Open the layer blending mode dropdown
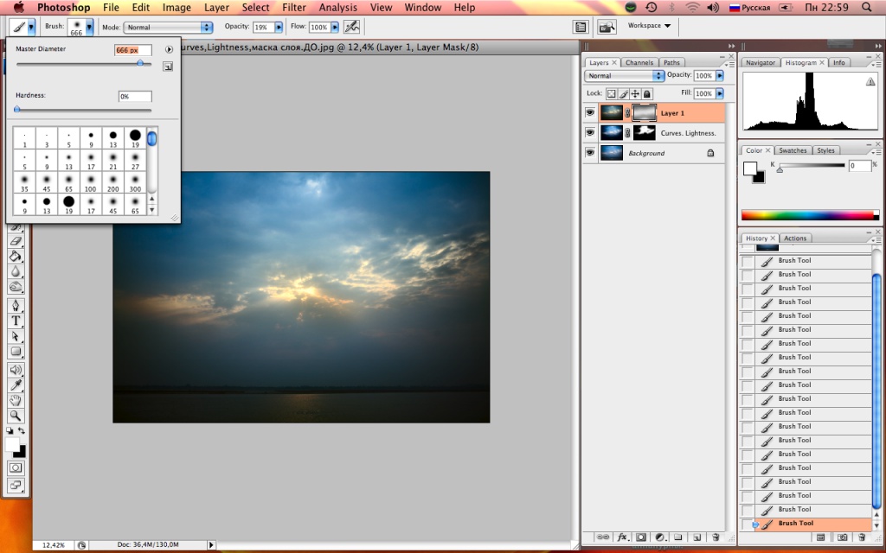Viewport: 886px width, 553px height. pos(625,76)
